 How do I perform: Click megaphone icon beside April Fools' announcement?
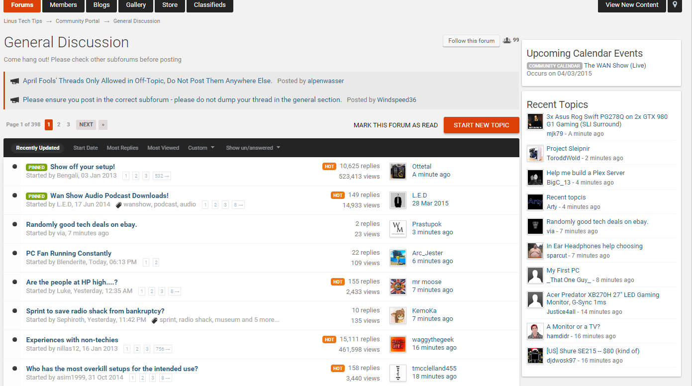(15, 81)
